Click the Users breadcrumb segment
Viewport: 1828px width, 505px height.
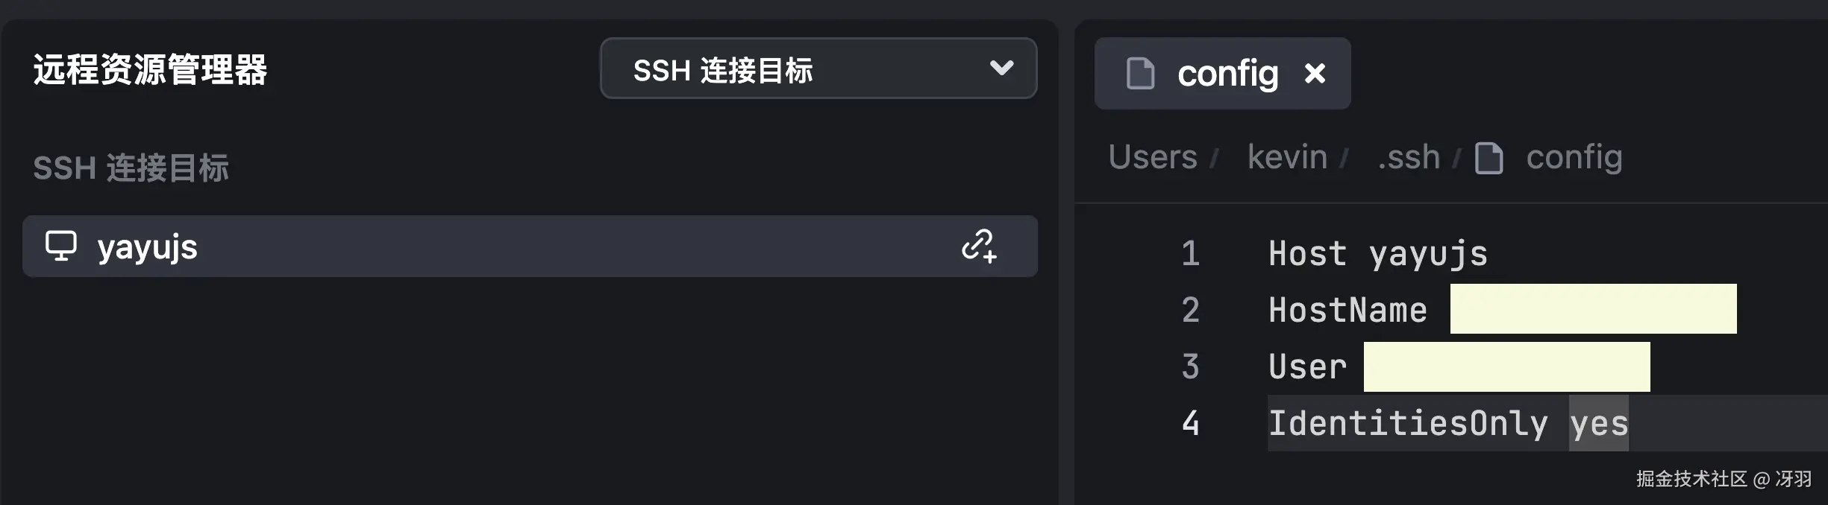click(1152, 157)
